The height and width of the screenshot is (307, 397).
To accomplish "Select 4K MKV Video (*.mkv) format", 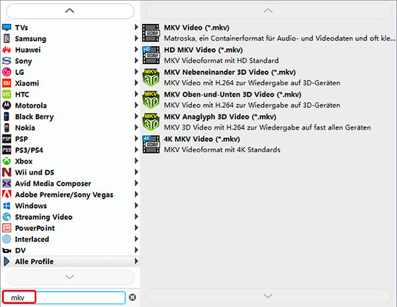I will [x=269, y=144].
